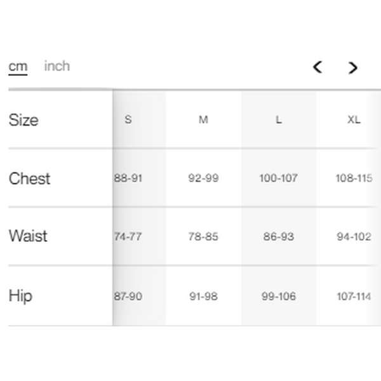Click the 92-99 chest measurement cell
Screen dimensions: 381x381
point(203,178)
